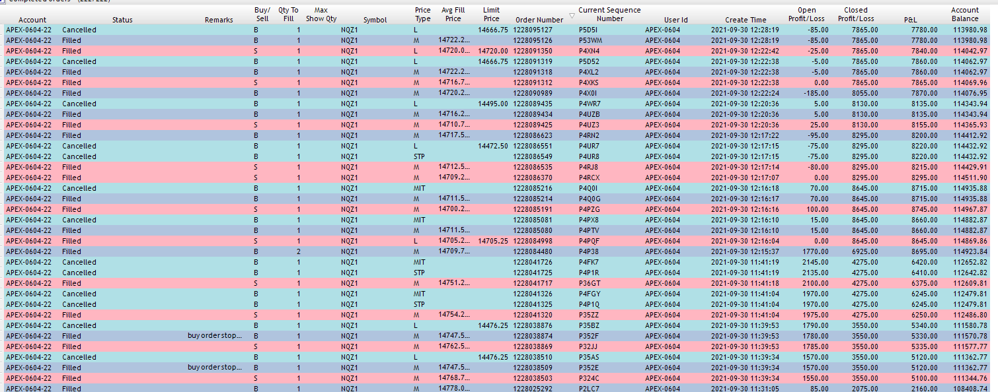Click the Account Balance column header
The width and height of the screenshot is (998, 392).
[x=965, y=15]
